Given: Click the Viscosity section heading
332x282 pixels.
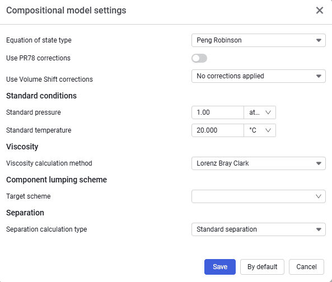Looking at the screenshot, I should [22, 147].
